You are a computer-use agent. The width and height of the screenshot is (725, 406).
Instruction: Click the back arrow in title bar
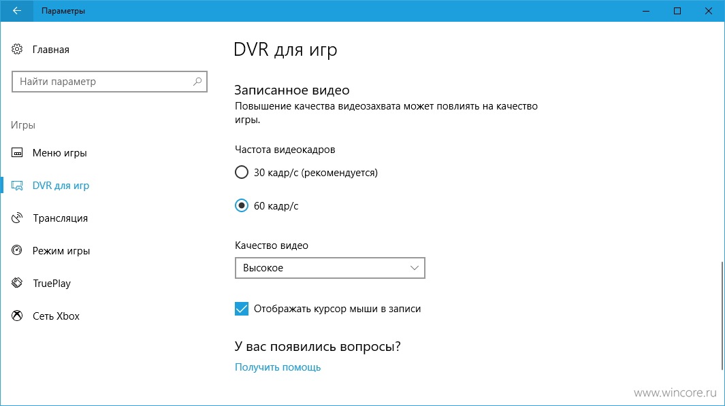[16, 11]
